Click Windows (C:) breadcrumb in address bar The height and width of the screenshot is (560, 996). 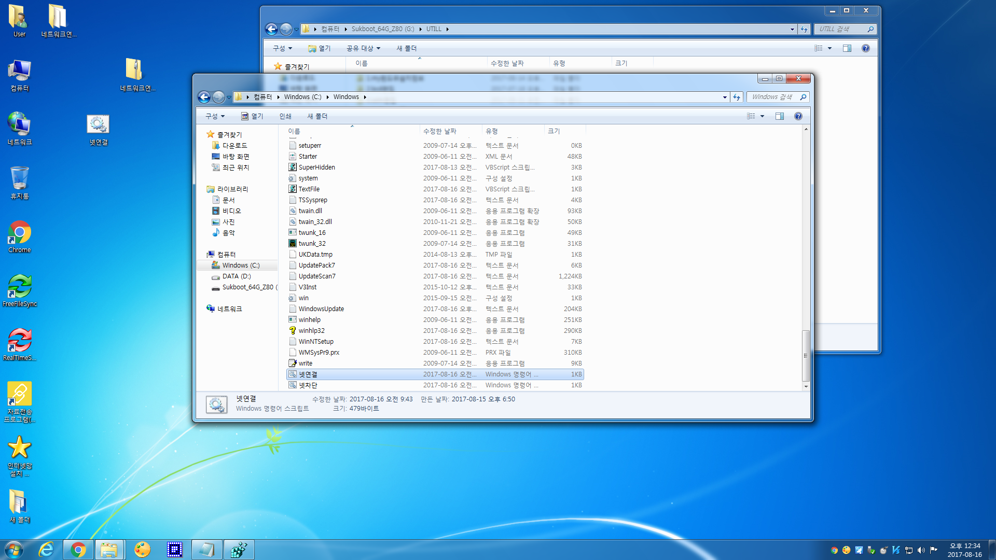[x=302, y=97]
